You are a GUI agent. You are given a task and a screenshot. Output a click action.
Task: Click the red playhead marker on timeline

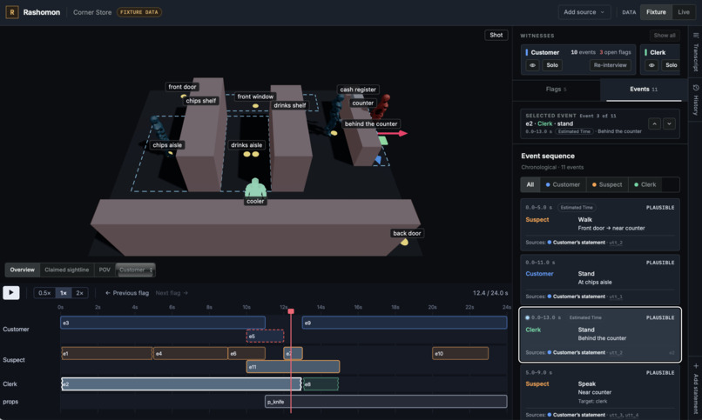(x=291, y=311)
